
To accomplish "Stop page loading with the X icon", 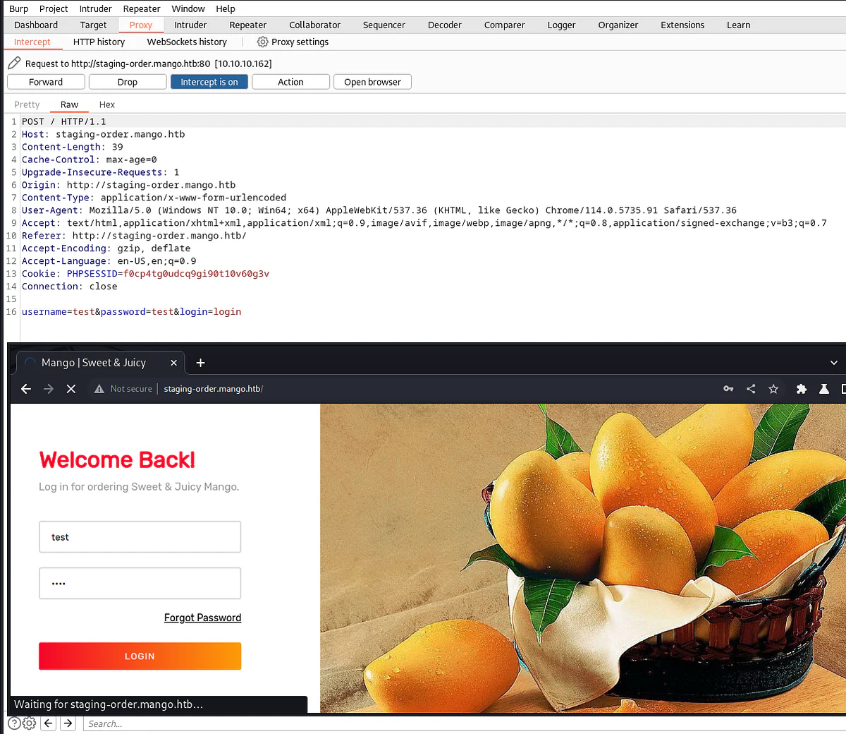I will click(x=71, y=389).
